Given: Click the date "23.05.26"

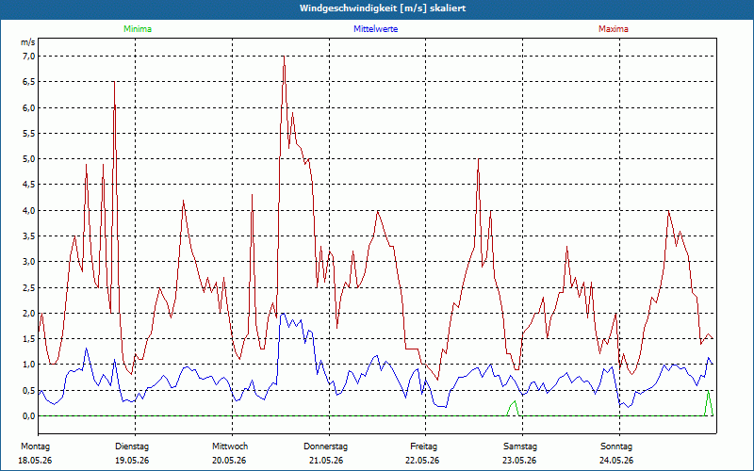Looking at the screenshot, I should (520, 461).
